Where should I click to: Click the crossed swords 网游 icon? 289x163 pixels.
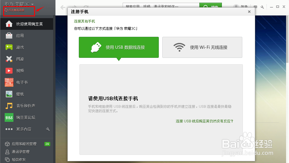click(x=9, y=59)
